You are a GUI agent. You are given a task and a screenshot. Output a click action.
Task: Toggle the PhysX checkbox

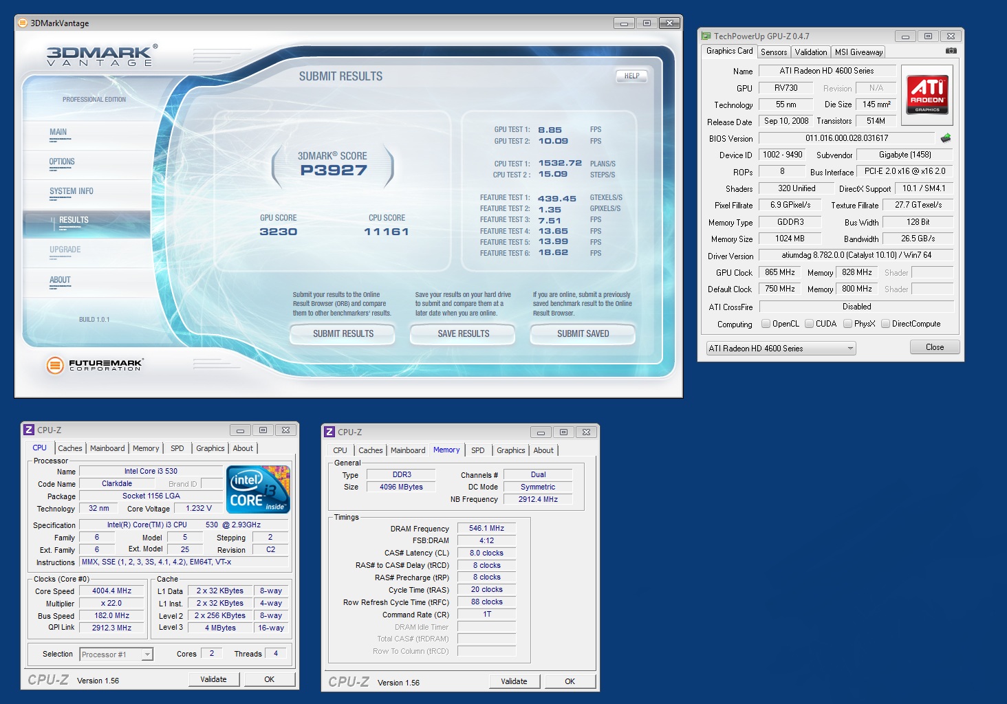pos(848,324)
